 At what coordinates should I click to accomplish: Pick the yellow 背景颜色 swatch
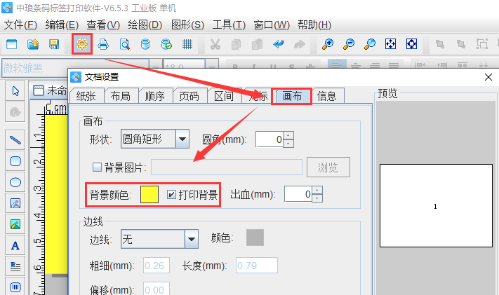[149, 194]
